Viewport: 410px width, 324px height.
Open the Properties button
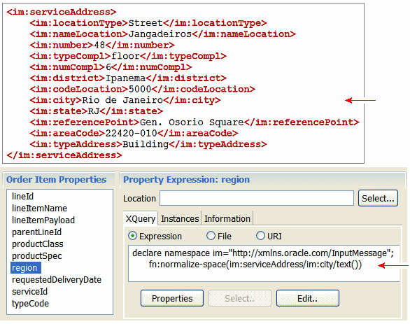[x=172, y=298]
